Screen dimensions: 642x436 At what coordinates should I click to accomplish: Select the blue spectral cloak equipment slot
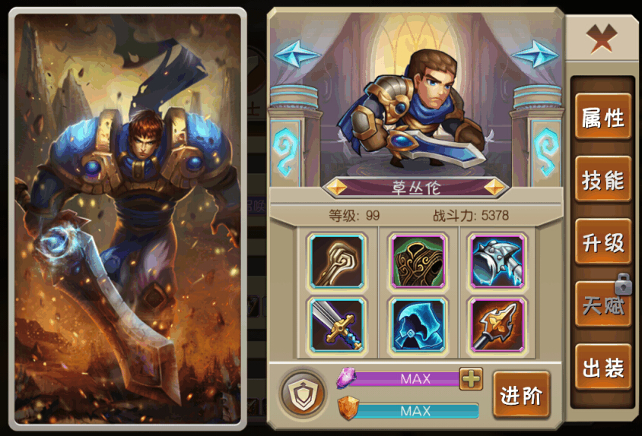coord(418,325)
